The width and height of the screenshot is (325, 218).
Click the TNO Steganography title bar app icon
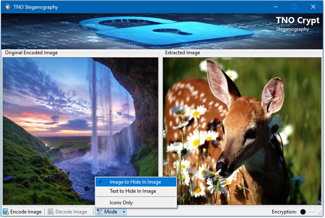click(x=8, y=7)
